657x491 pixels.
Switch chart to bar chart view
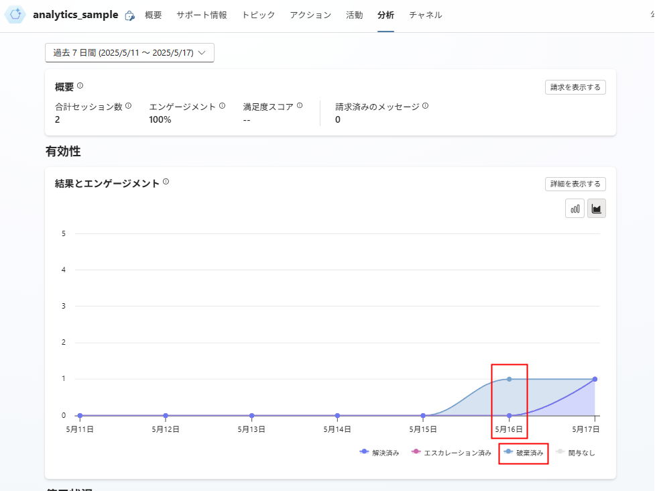click(x=575, y=209)
